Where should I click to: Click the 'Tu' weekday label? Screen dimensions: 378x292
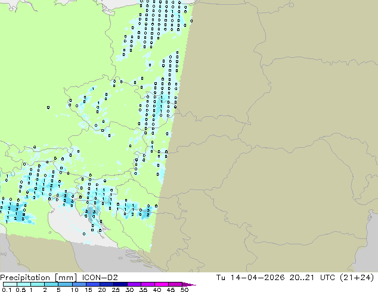[221, 278]
